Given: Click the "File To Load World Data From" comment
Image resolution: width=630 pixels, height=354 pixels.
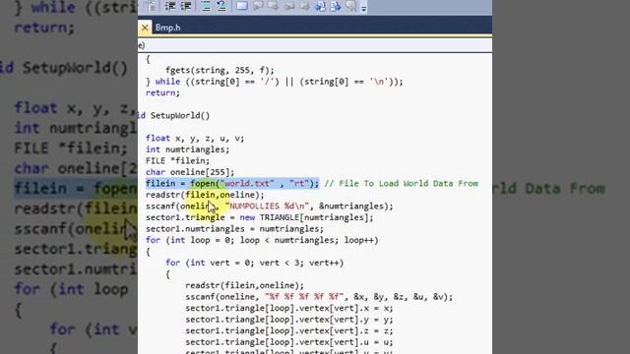Looking at the screenshot, I should (402, 184).
